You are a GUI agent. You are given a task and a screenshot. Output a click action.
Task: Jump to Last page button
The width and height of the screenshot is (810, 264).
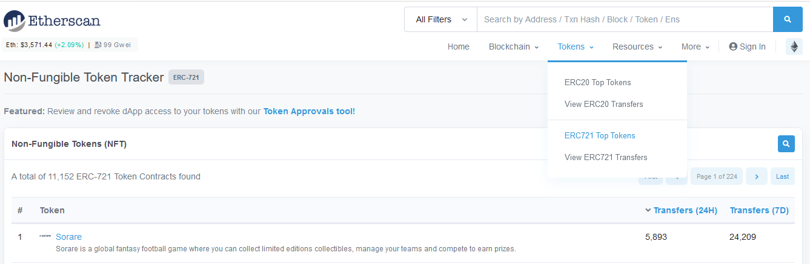(x=782, y=176)
